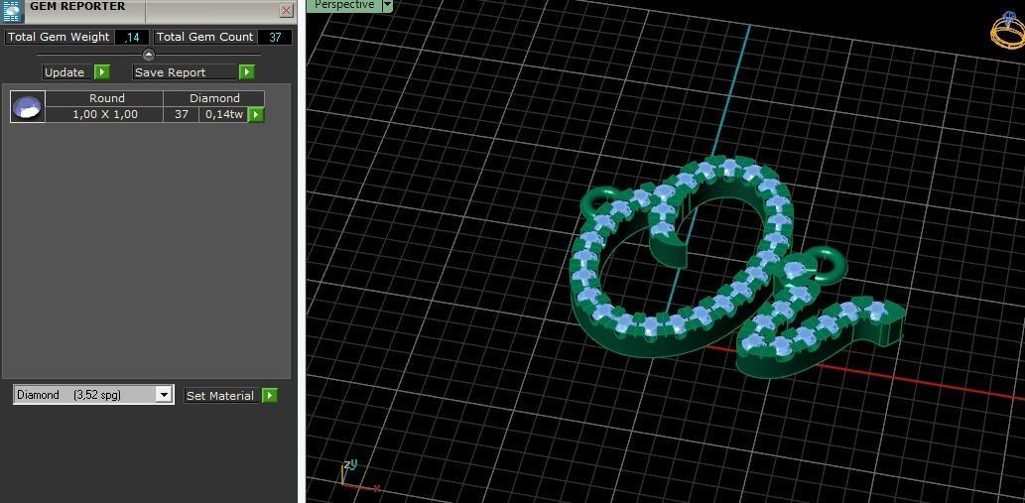The width and height of the screenshot is (1025, 503).
Task: Select the green pendant model in viewport
Action: click(738, 268)
